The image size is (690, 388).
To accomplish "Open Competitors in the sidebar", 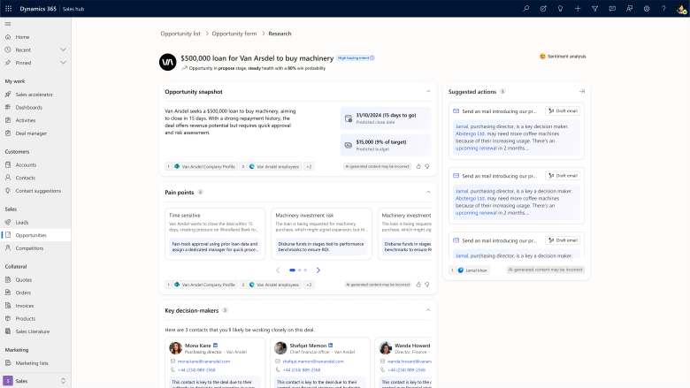I will tap(29, 248).
